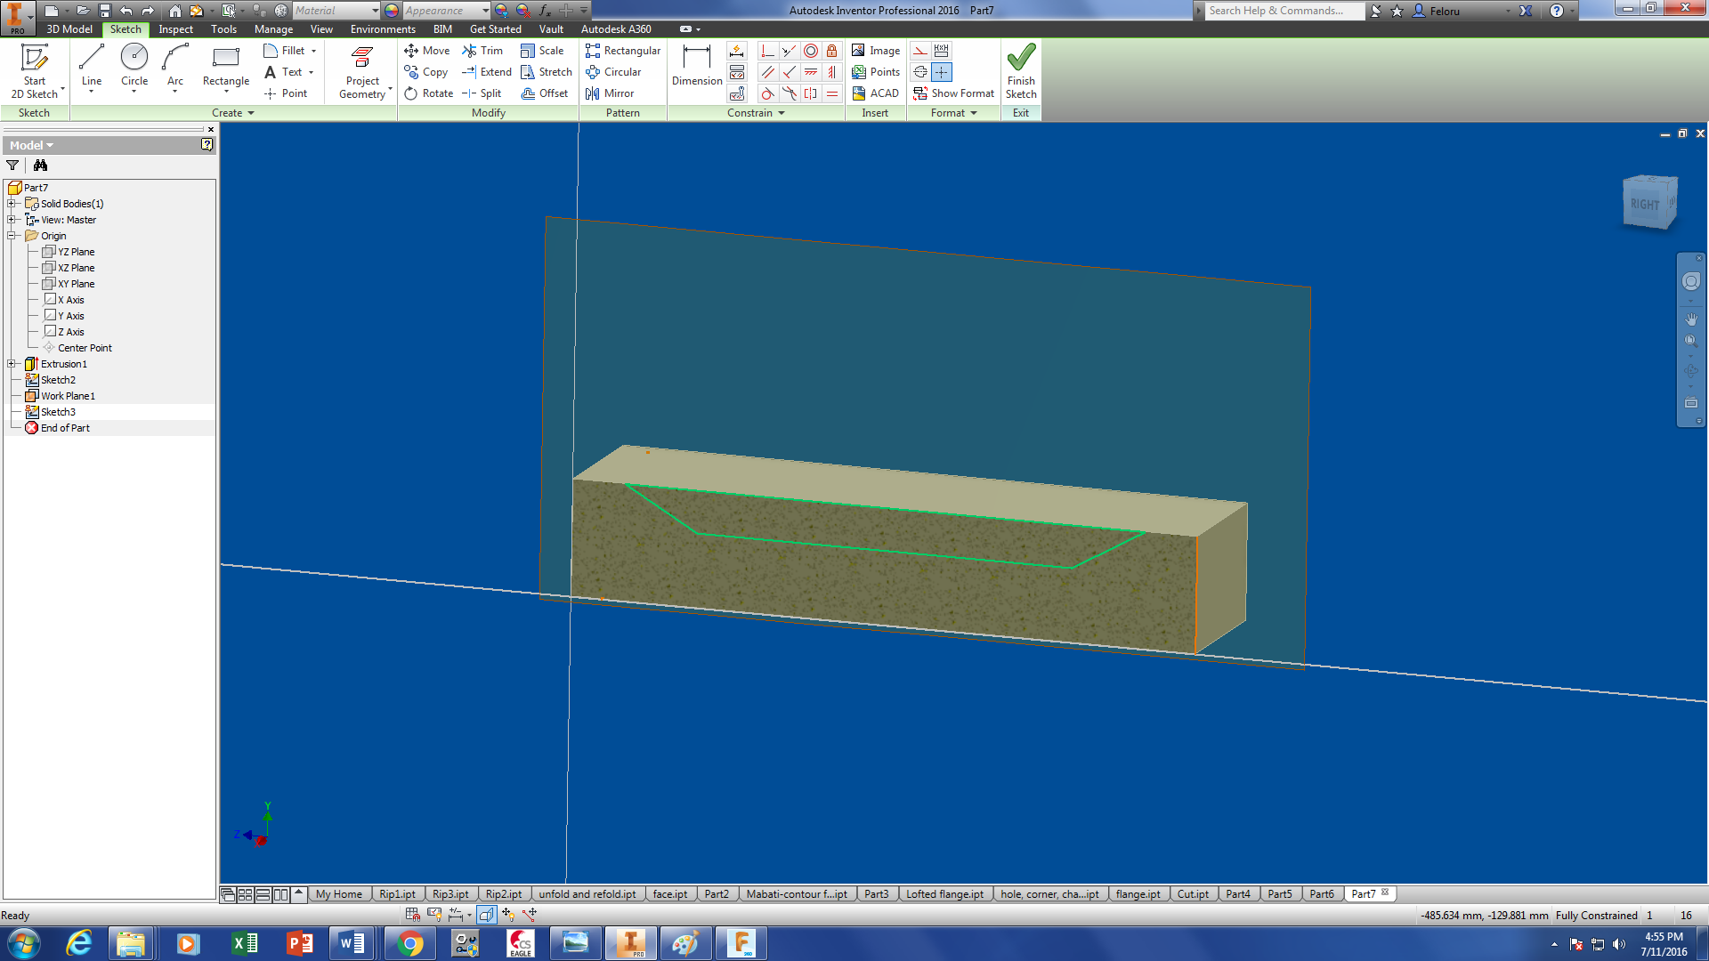
Task: Open the Inspect ribbon tab
Action: [175, 29]
